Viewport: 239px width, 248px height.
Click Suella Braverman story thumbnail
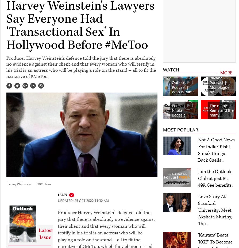(177, 146)
